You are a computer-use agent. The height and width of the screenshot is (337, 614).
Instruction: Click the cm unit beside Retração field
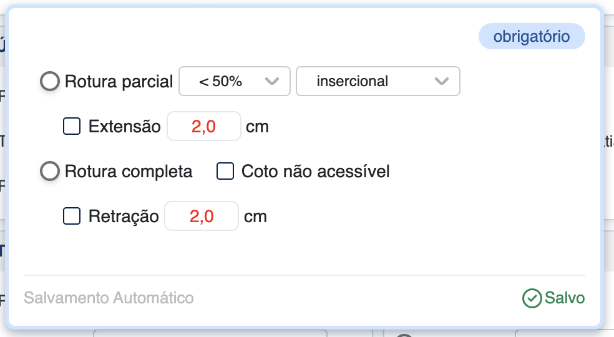tap(255, 217)
